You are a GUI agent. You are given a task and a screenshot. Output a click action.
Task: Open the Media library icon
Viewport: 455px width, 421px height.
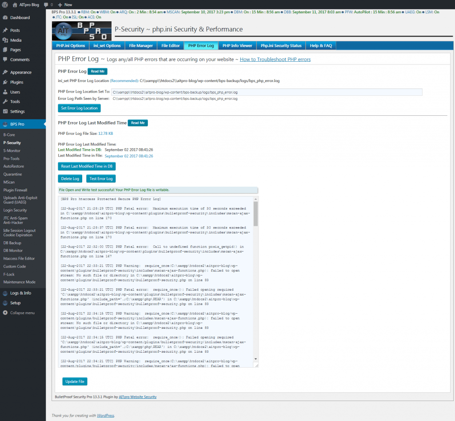6,40
